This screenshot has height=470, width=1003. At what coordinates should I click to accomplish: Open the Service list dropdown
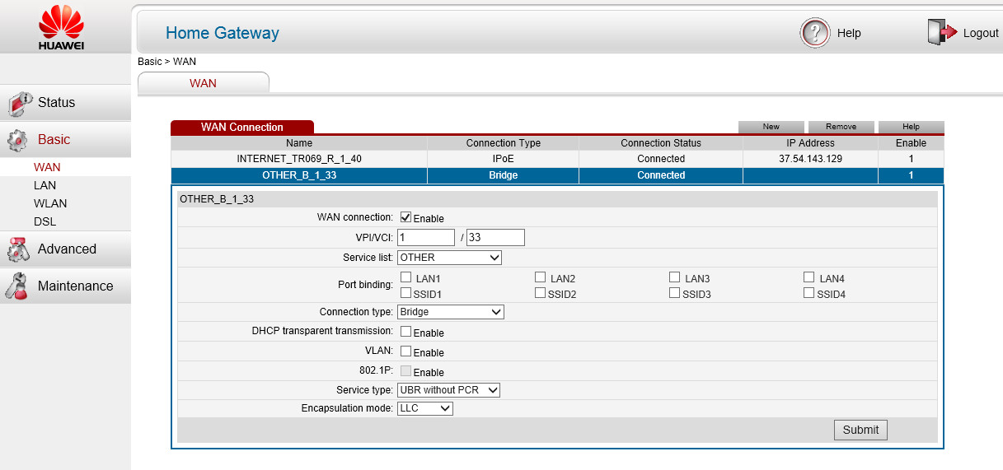click(x=449, y=258)
